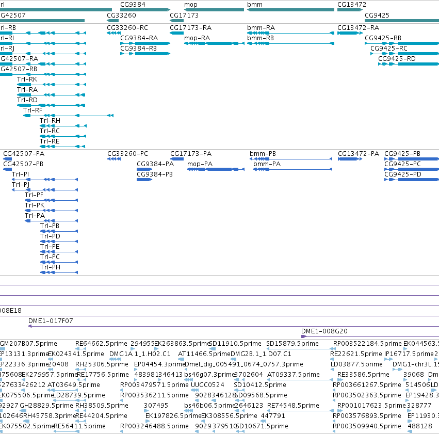The image size is (439, 434).
Task: Select EST label GH28829.5prime
Action: point(46,406)
